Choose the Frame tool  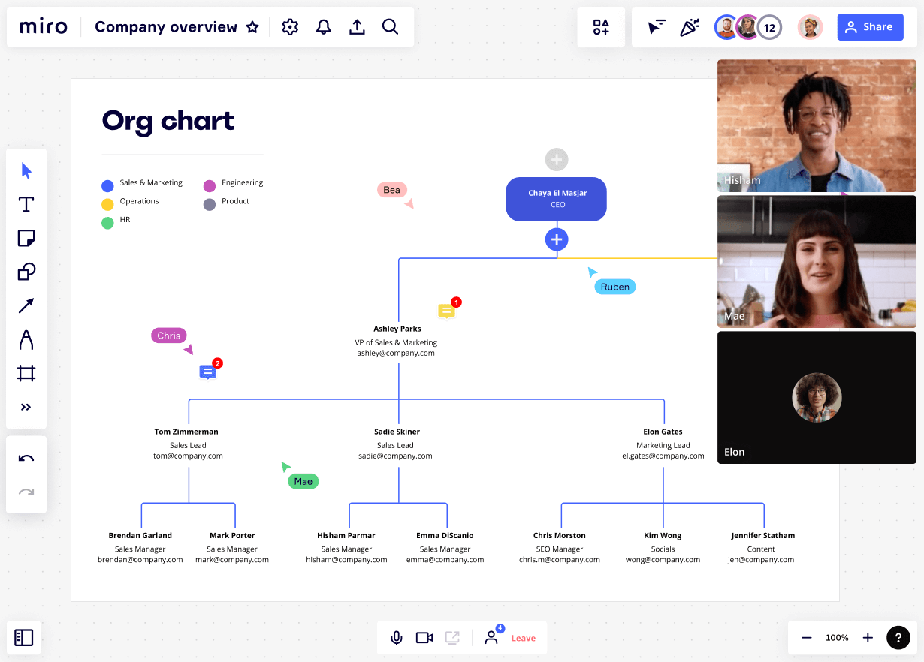tap(26, 373)
